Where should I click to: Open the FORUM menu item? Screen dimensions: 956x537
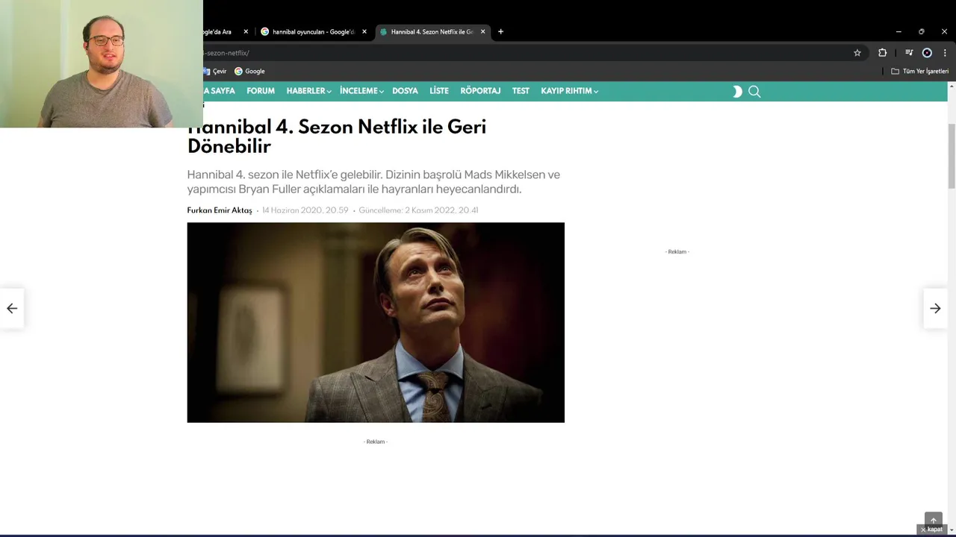click(261, 91)
